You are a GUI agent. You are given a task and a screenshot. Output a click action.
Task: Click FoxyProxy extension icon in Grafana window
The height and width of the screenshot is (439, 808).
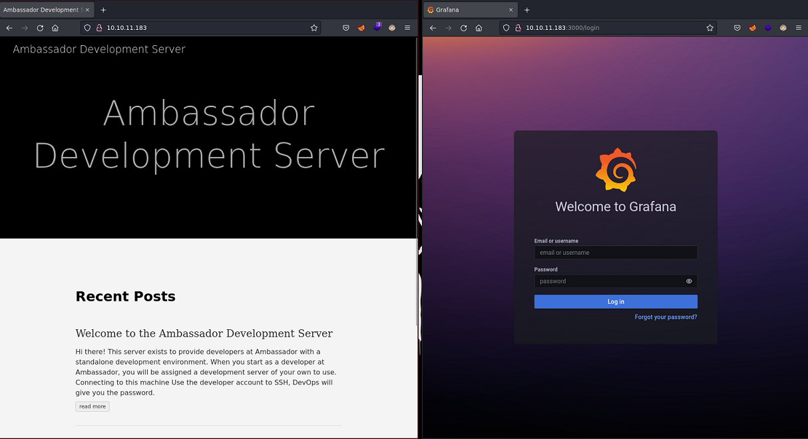pos(753,28)
